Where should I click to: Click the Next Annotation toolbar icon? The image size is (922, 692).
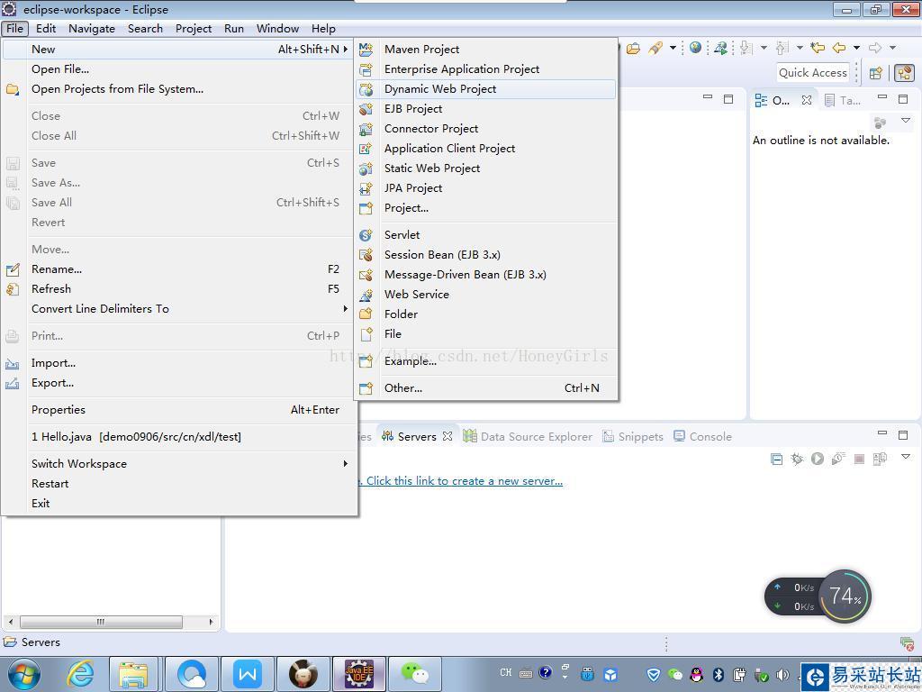(746, 48)
